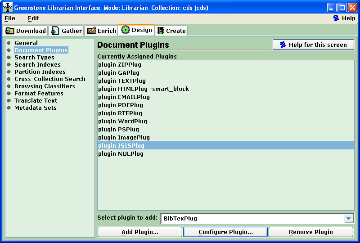Screen dimensions: 360x243
Task: Click the Enrich tab pencil icon
Action: 91,31
